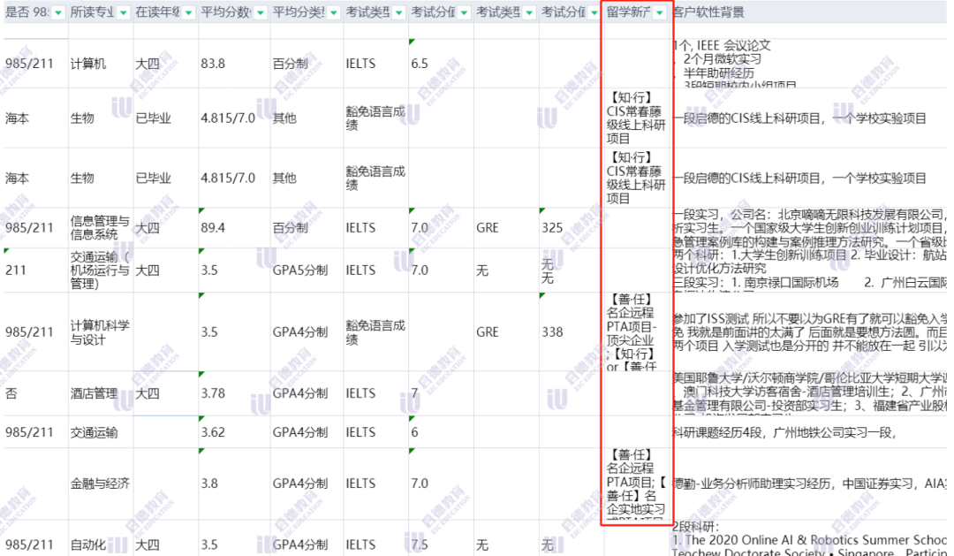The image size is (954, 556).
Task: Select the GRE score cell 325
Action: click(572, 228)
